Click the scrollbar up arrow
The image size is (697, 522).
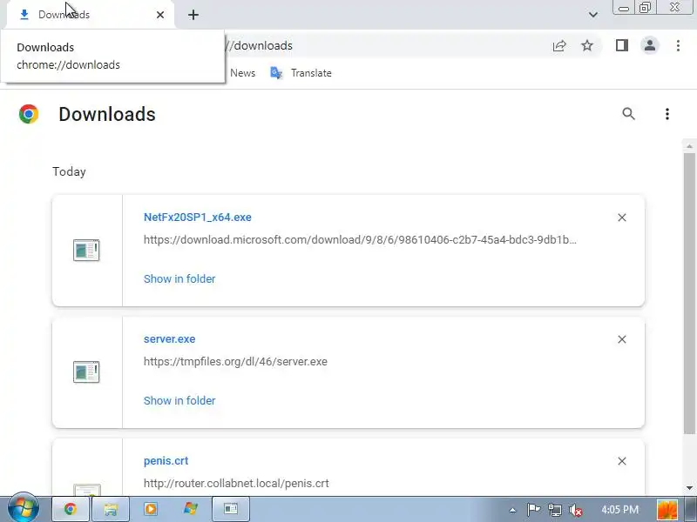coord(689,146)
